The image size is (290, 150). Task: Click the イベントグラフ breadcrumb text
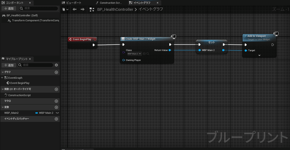(151, 9)
